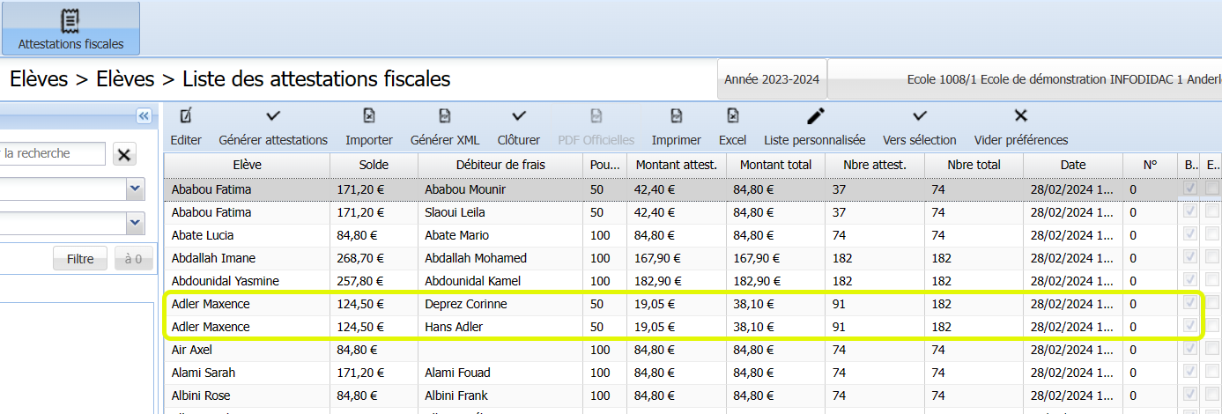The width and height of the screenshot is (1222, 414).
Task: Click the Générer attestations checkmark icon
Action: 273,116
